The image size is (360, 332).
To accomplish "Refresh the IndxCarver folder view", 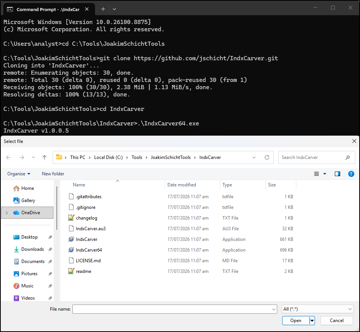I will (x=267, y=157).
